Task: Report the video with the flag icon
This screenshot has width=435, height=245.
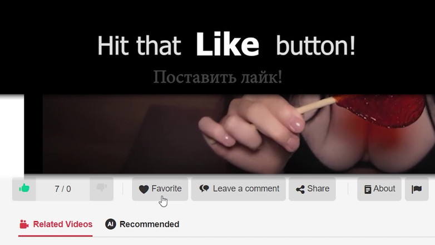Action: pos(417,189)
